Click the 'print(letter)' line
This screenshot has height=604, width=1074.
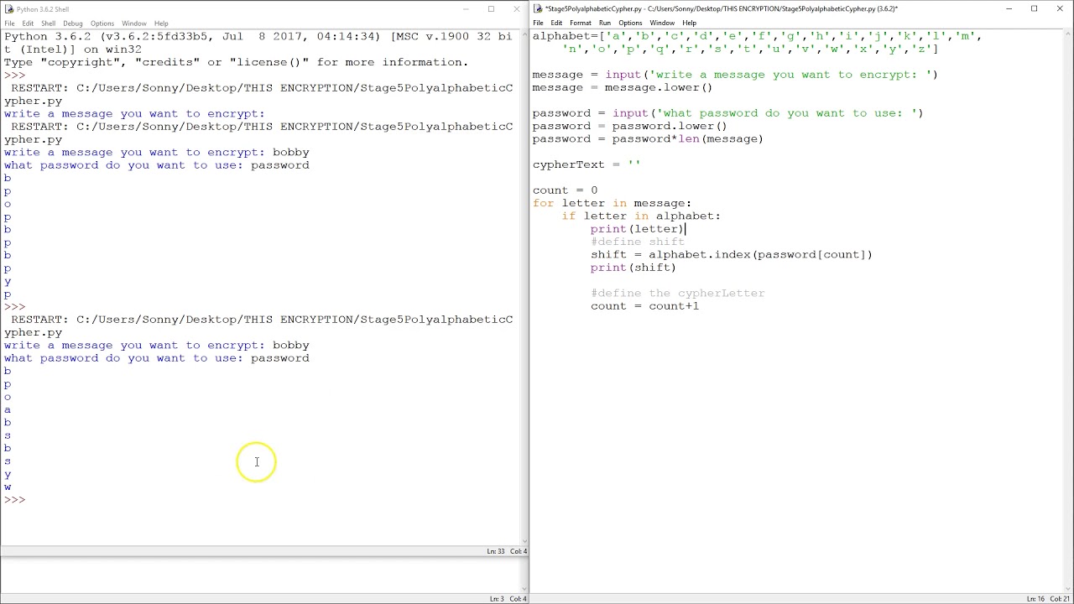638,229
